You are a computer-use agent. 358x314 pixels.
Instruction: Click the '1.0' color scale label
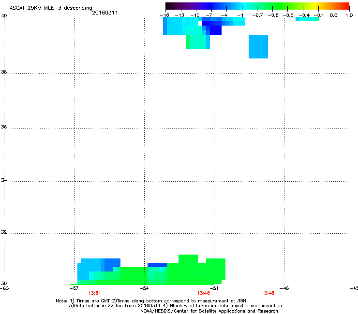tap(349, 15)
